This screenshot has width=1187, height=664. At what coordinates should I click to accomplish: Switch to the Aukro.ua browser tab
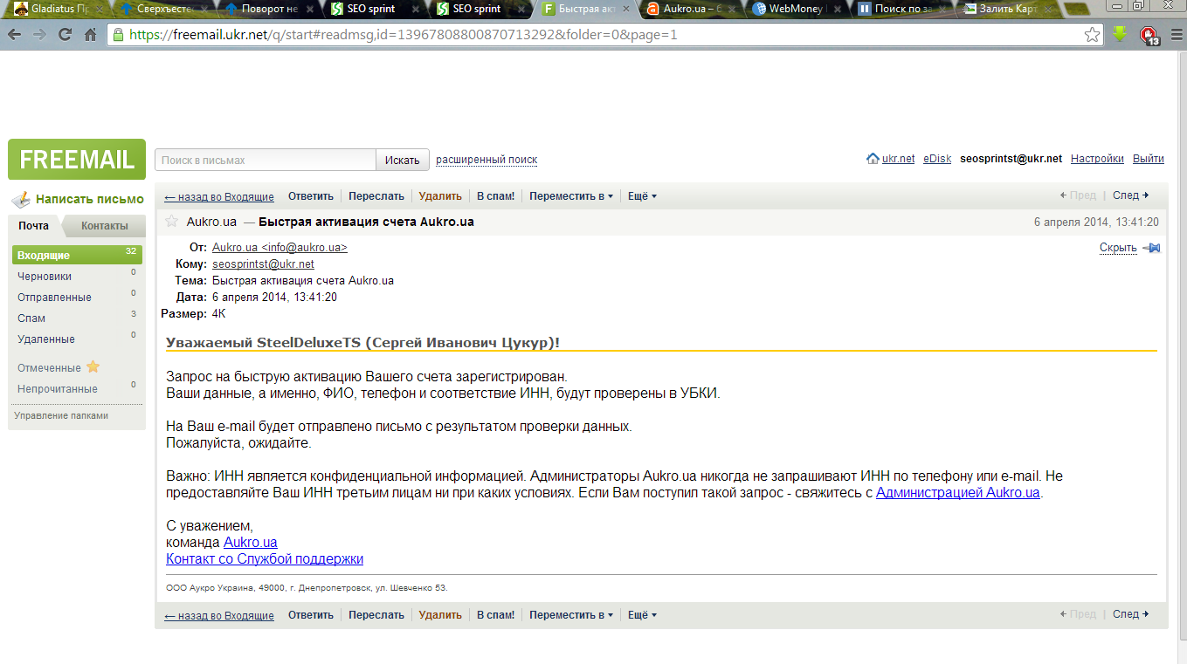(x=689, y=9)
